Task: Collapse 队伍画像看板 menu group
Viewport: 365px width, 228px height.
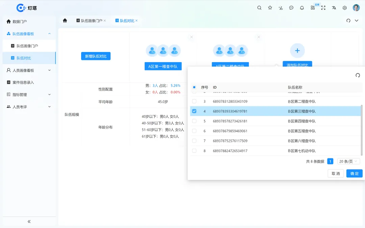Action: (49, 34)
